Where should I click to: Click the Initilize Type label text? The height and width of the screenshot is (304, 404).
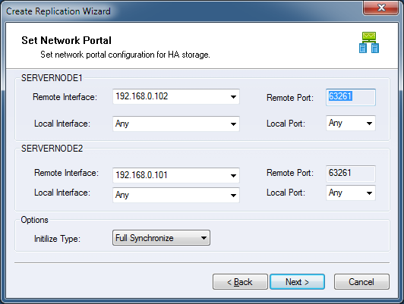point(57,239)
